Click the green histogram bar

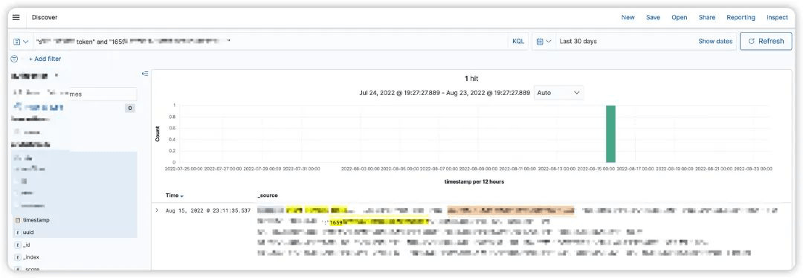tap(610, 134)
